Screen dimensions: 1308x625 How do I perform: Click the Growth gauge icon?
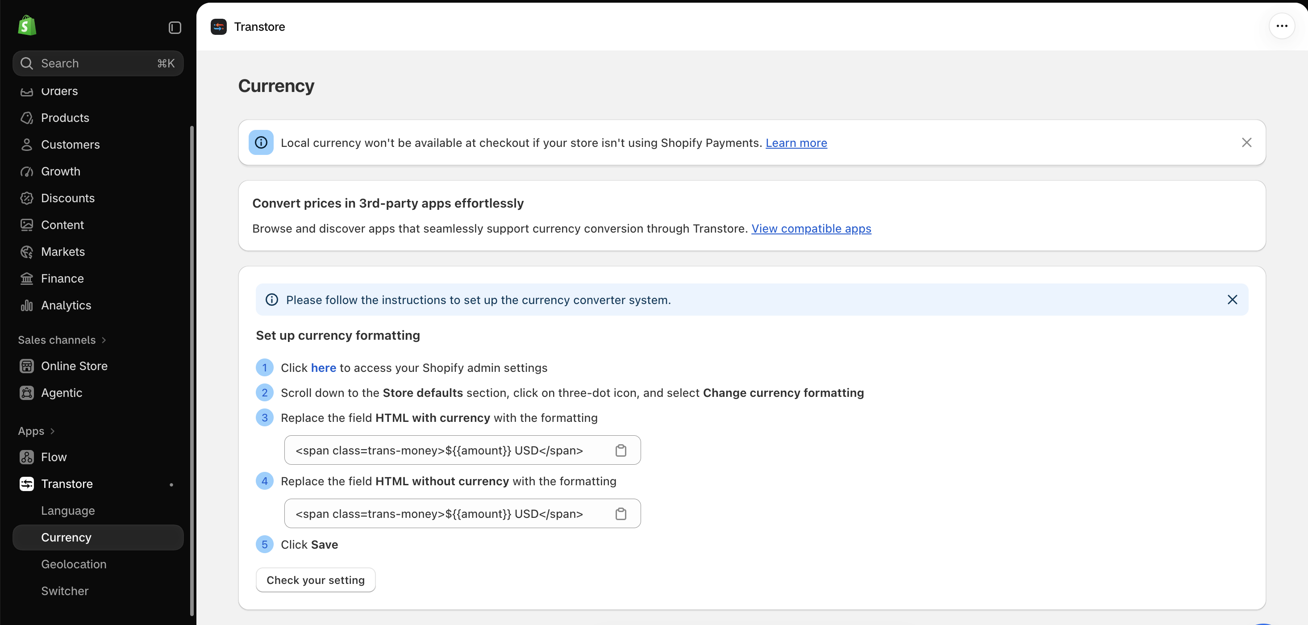(x=26, y=171)
